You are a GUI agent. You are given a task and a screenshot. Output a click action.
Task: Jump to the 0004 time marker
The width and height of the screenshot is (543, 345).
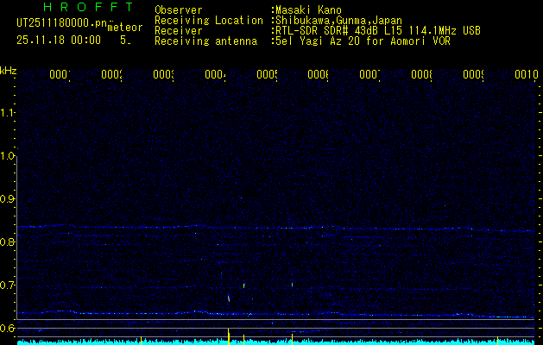[216, 75]
